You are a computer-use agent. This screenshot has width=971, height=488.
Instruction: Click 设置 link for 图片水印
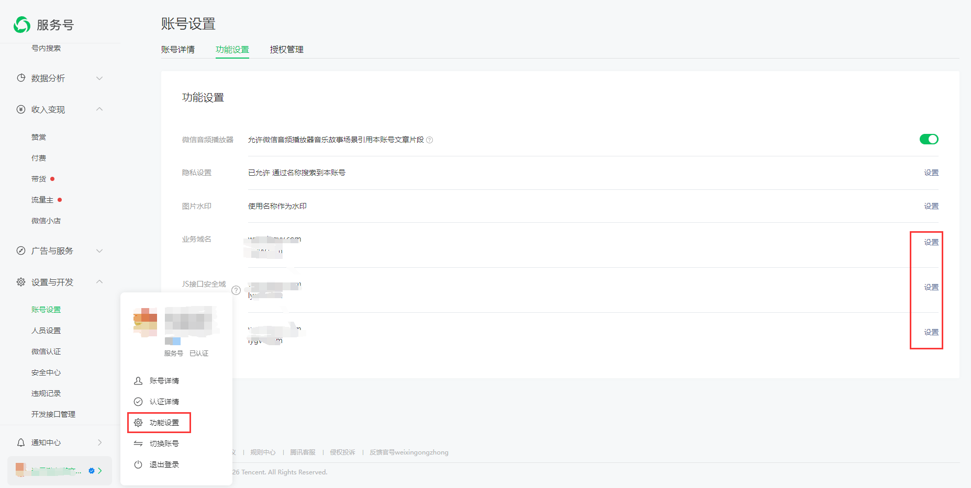pos(931,206)
